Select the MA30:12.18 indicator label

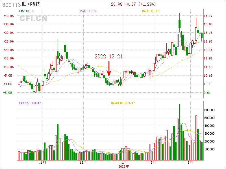click(151, 11)
